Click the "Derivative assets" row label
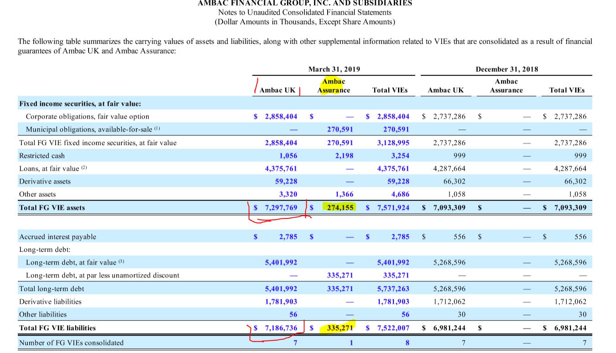616x353 pixels. pos(45,181)
